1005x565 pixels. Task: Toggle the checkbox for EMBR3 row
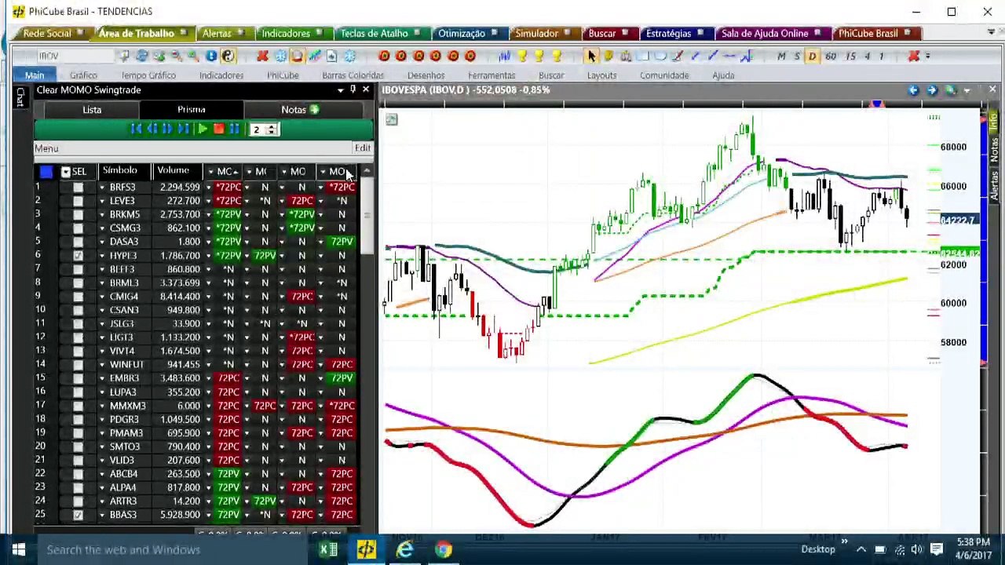pyautogui.click(x=78, y=378)
